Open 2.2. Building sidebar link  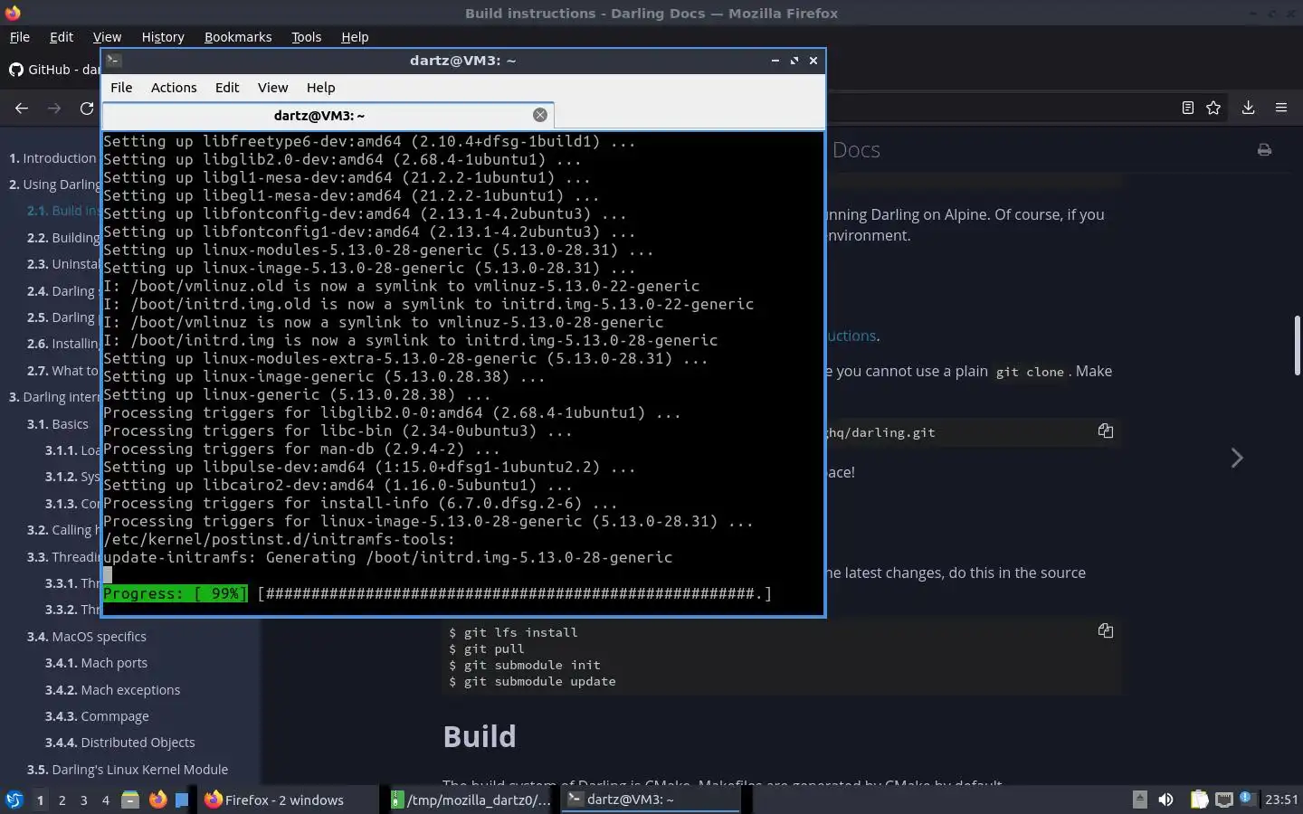[x=63, y=238]
